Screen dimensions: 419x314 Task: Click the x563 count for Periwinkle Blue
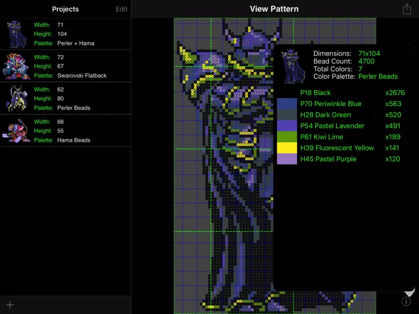pyautogui.click(x=393, y=104)
